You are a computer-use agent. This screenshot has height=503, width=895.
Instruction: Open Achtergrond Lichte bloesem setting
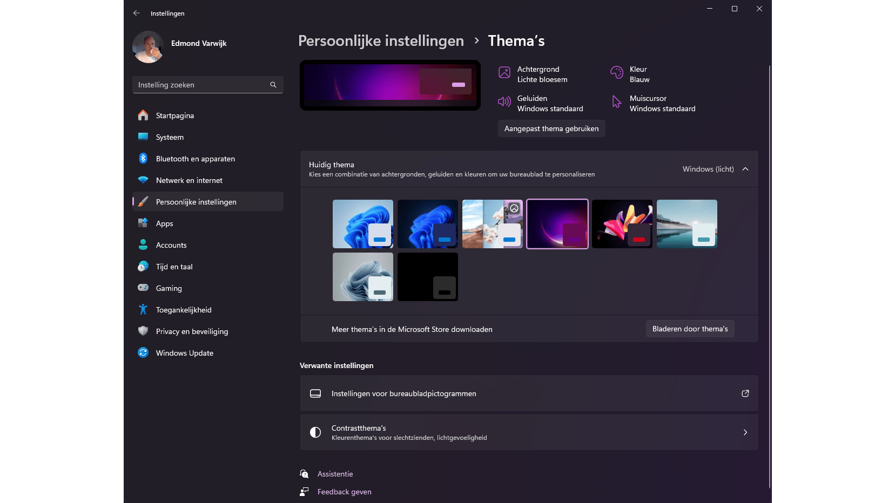tap(533, 74)
